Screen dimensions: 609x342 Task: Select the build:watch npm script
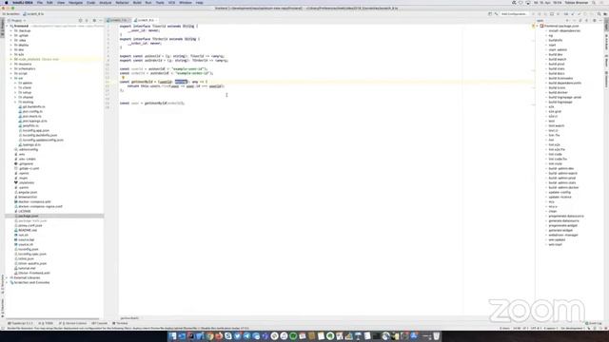click(557, 59)
